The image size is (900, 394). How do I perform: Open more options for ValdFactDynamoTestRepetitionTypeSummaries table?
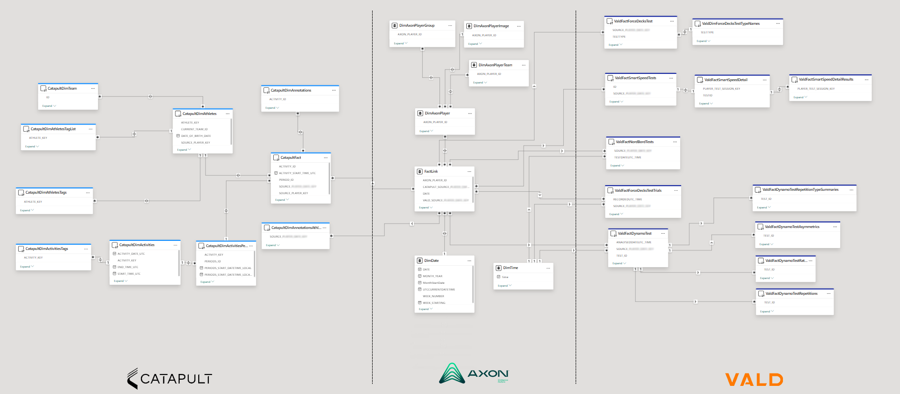(851, 190)
